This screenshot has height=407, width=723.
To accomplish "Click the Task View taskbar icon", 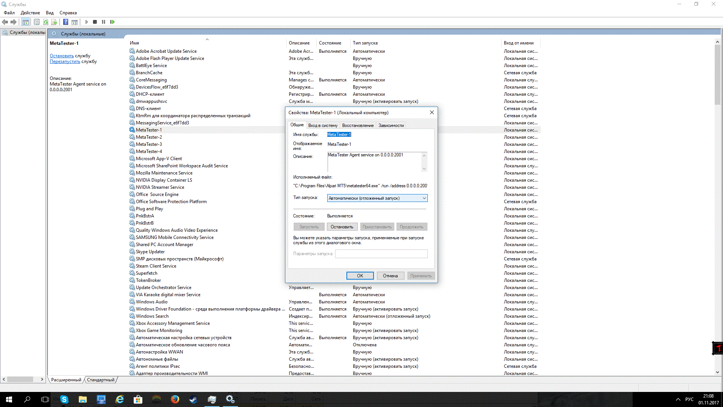I will point(45,399).
